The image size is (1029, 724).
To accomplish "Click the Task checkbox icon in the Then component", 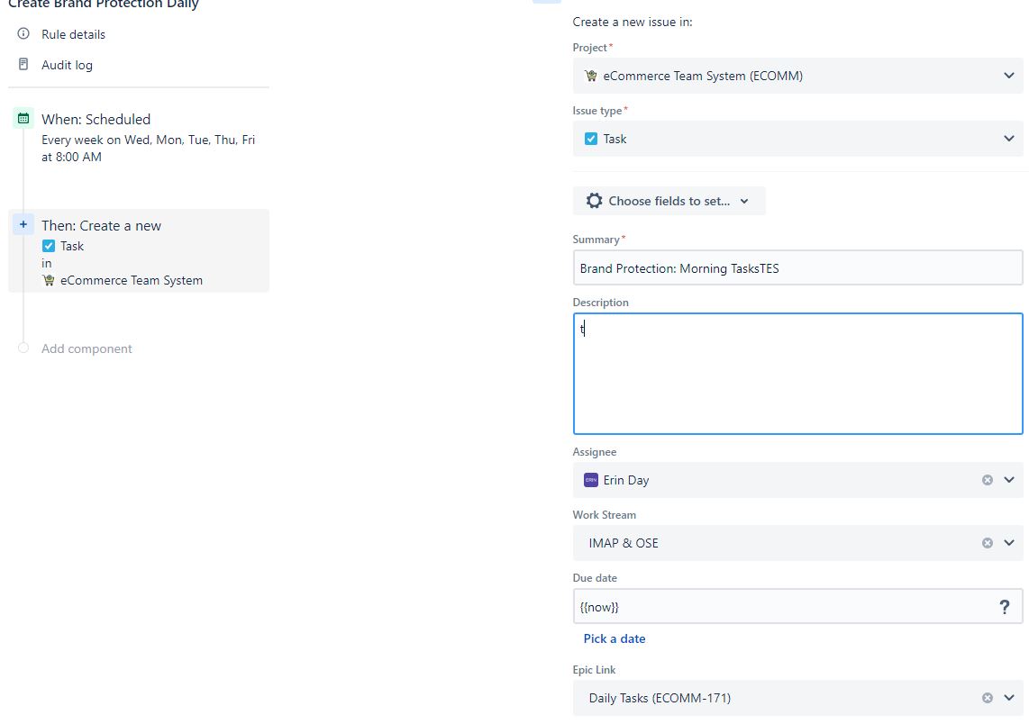I will click(x=48, y=245).
